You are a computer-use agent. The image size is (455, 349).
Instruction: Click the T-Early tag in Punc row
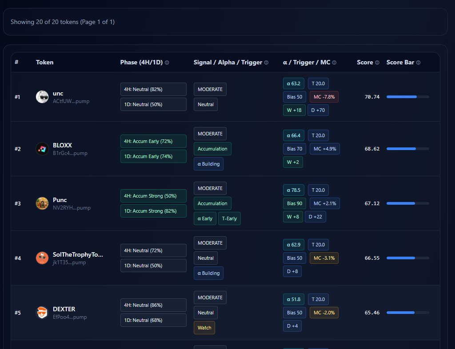[x=229, y=218]
